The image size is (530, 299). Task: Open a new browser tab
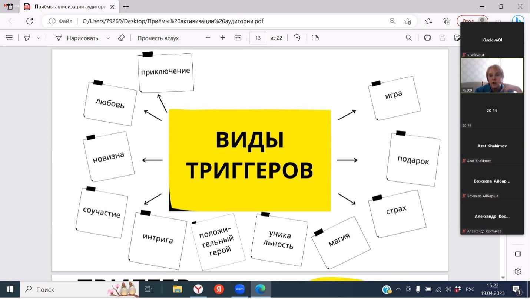(126, 7)
